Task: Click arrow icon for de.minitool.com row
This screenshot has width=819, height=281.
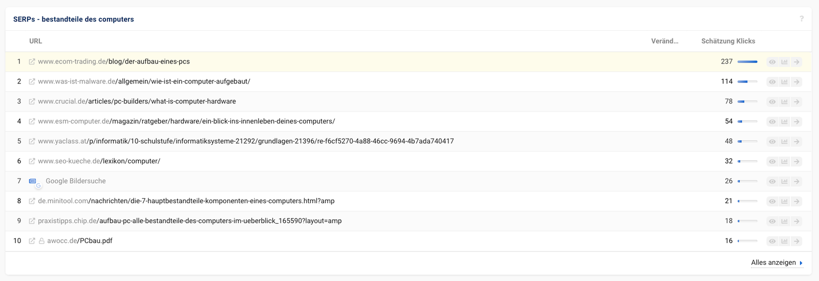Action: tap(796, 202)
